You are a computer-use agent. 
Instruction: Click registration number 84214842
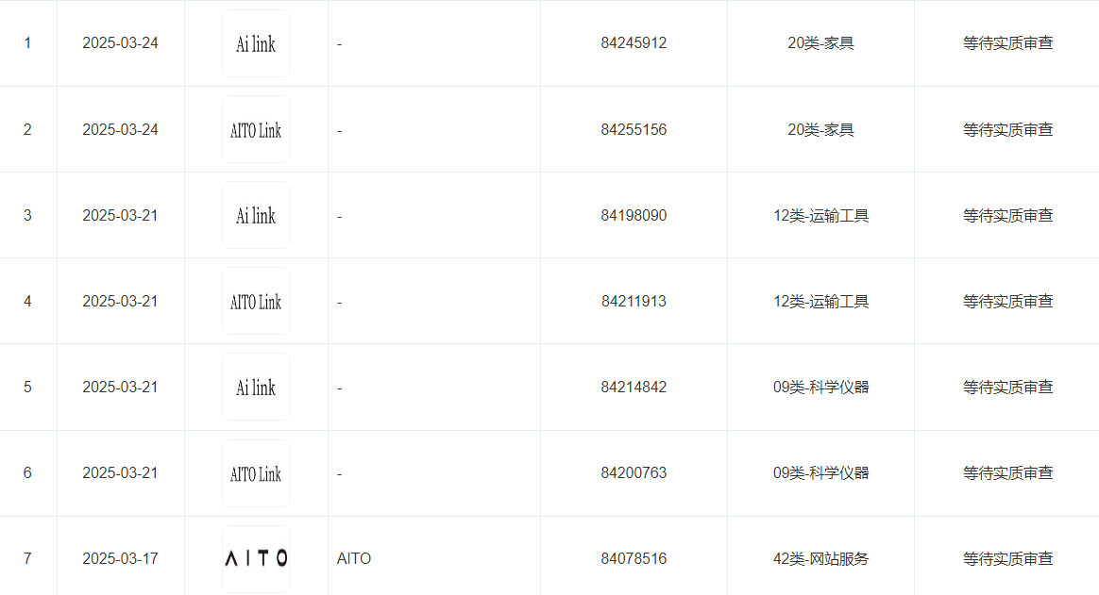634,388
